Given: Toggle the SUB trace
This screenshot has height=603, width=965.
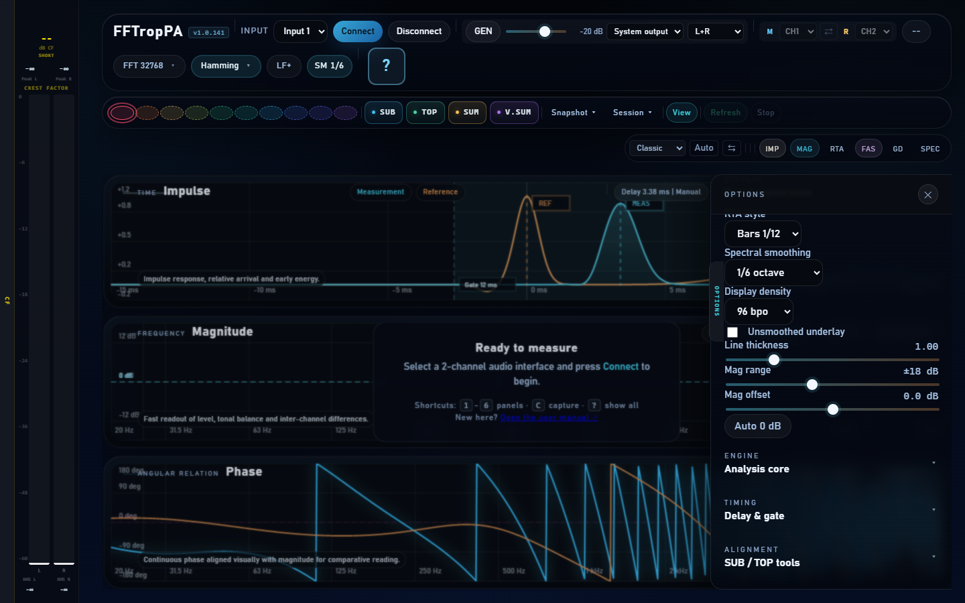Looking at the screenshot, I should click(383, 113).
